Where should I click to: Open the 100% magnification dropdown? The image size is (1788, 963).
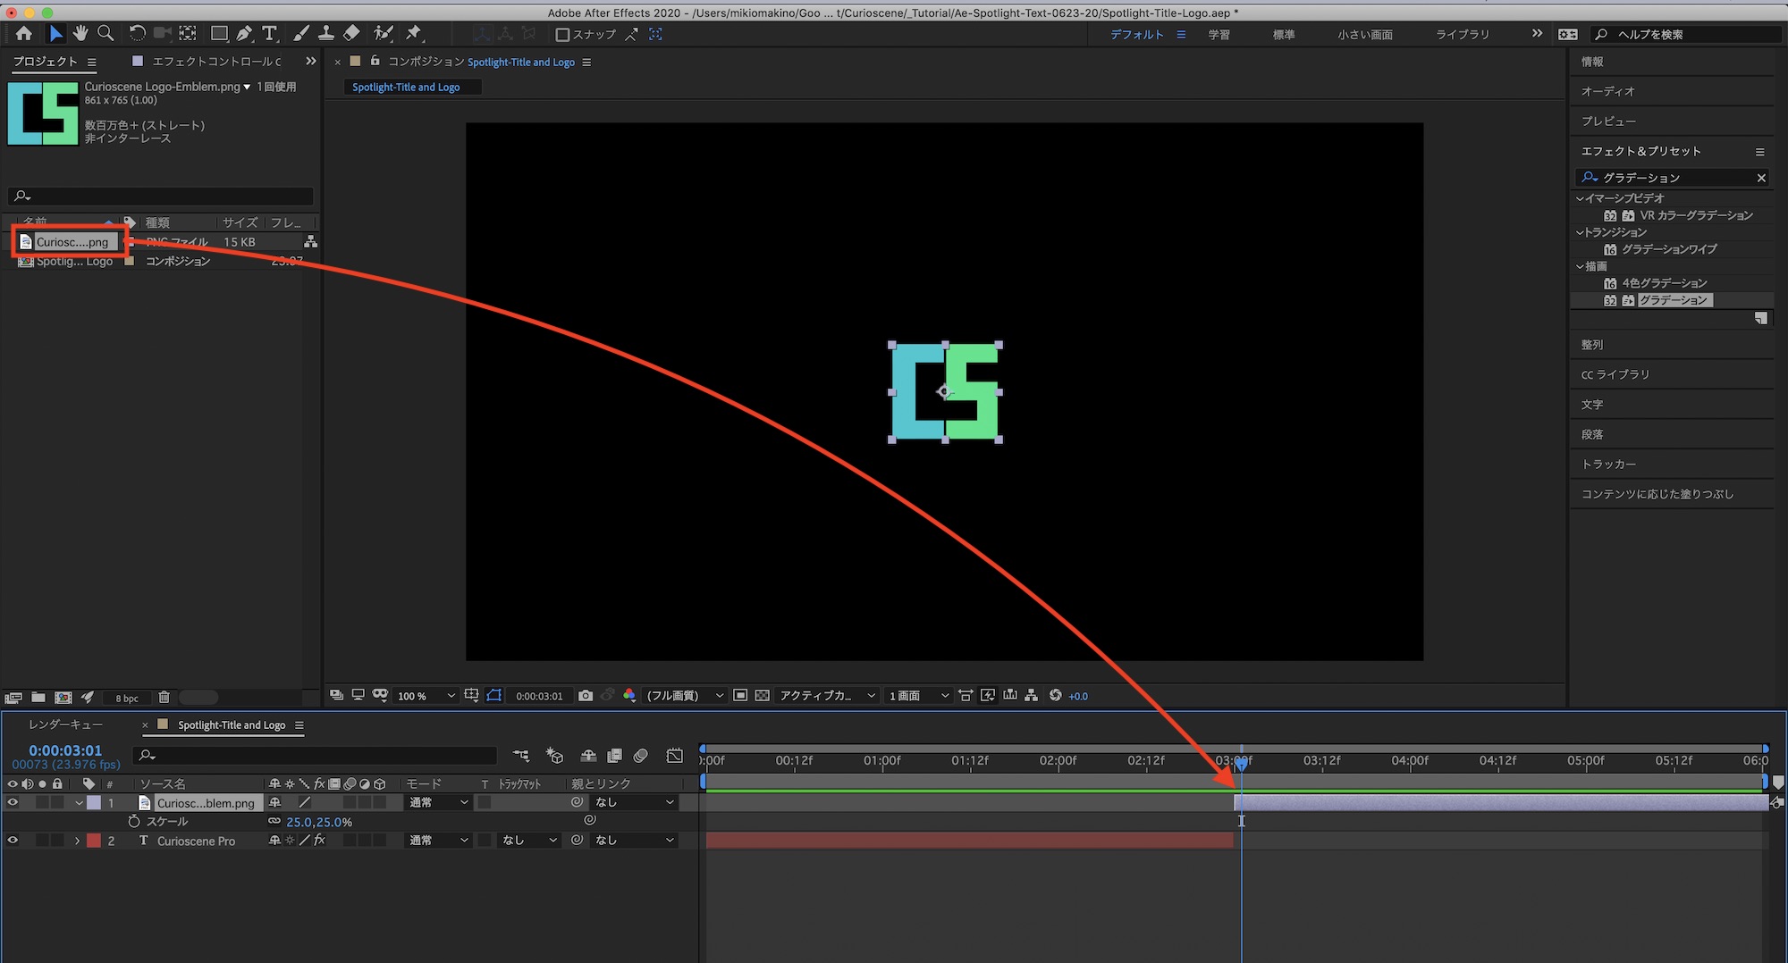(x=425, y=696)
